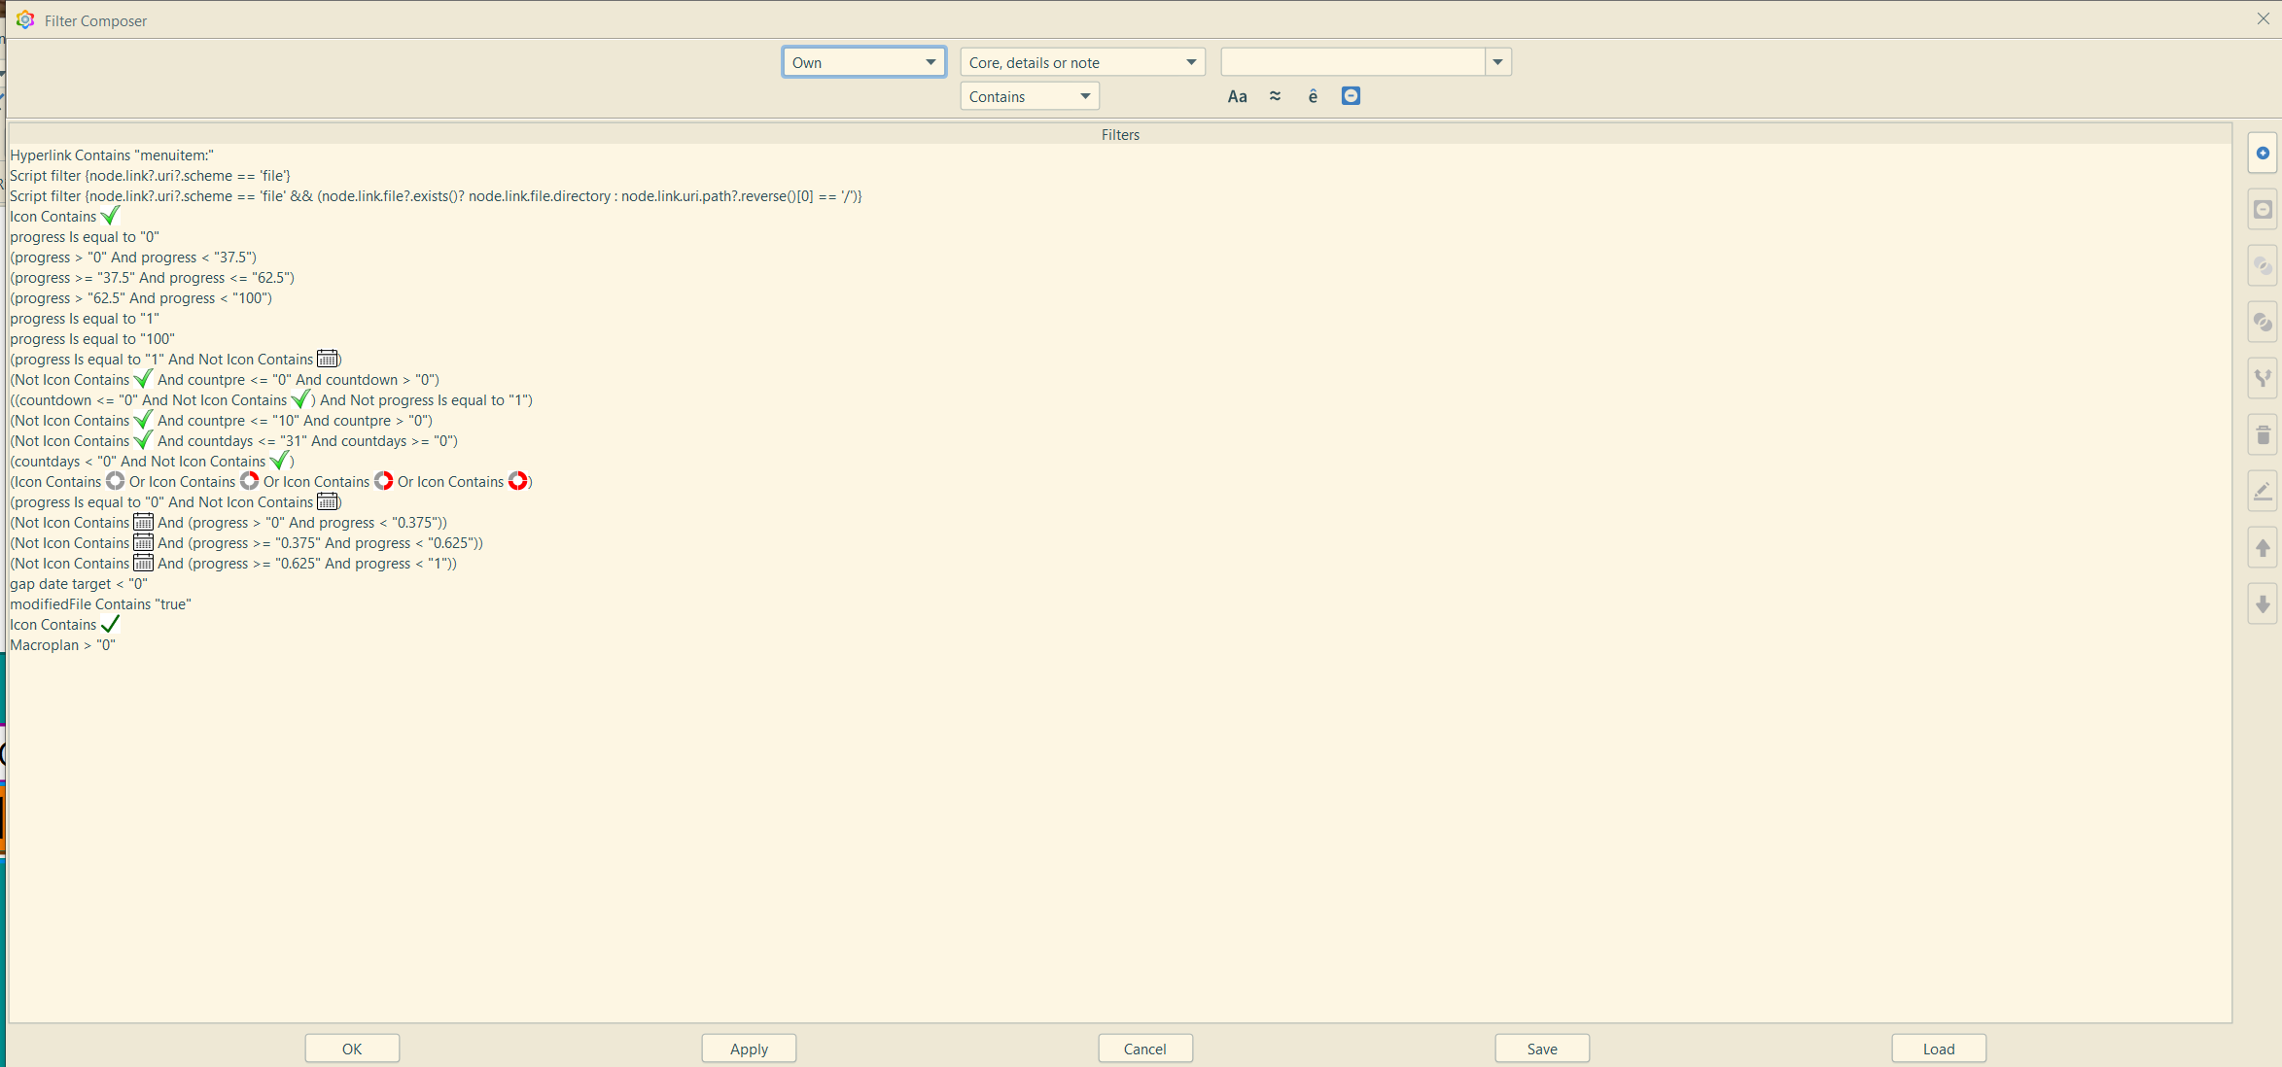This screenshot has width=2282, height=1067.
Task: Click the Load button
Action: (1938, 1049)
